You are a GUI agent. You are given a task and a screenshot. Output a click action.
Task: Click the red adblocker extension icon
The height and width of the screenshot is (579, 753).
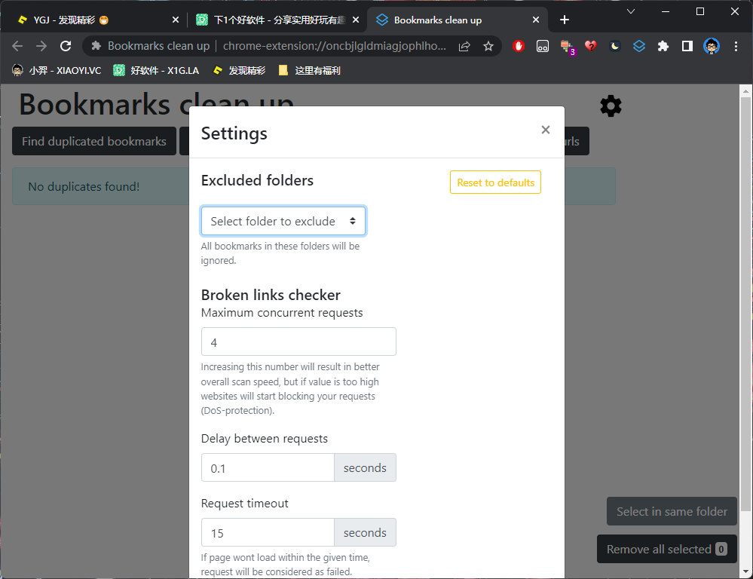coord(518,46)
